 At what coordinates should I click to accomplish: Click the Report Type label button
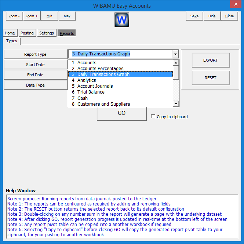point(36,54)
